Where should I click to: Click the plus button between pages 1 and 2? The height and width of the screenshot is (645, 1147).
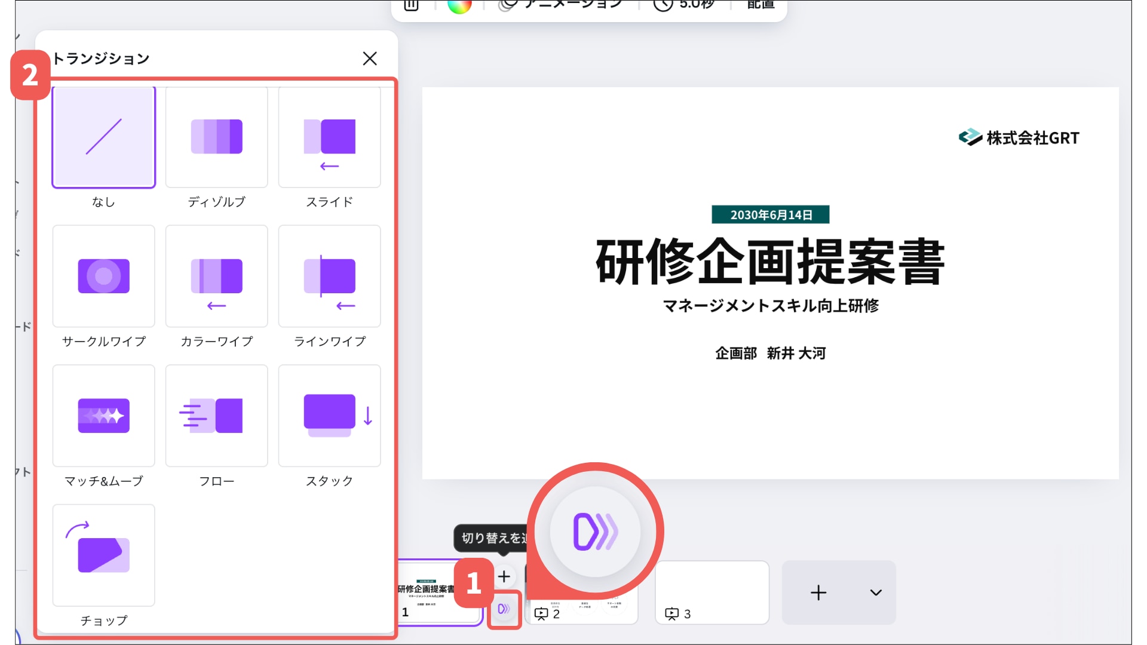(504, 576)
